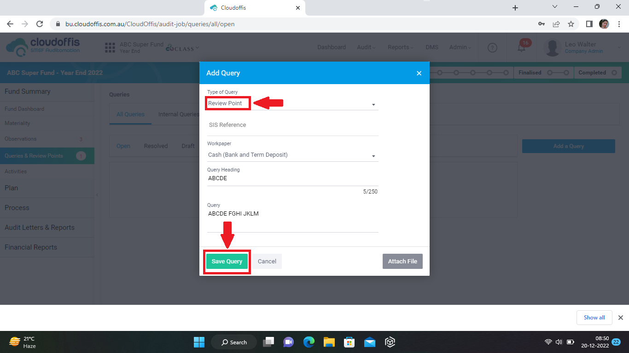This screenshot has height=353, width=629.
Task: Reload the page with browser refresh icon
Action: (x=40, y=24)
